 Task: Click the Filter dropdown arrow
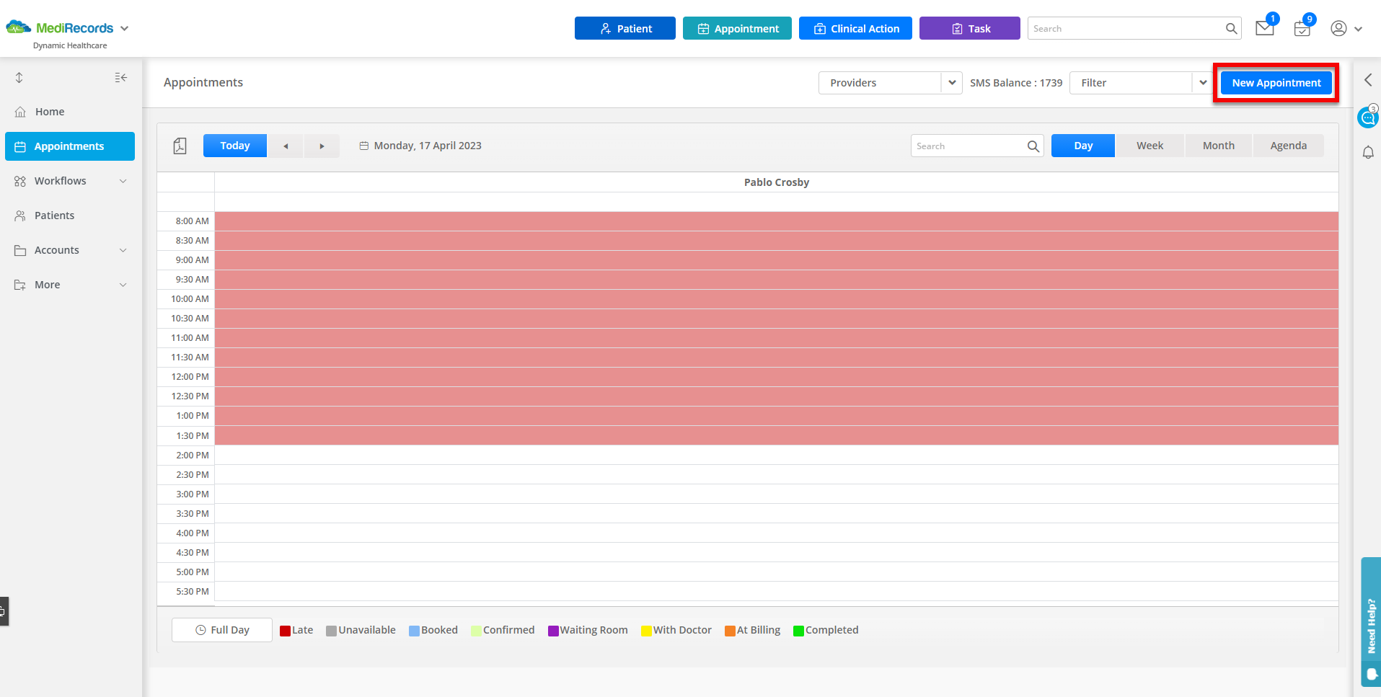tap(1203, 83)
